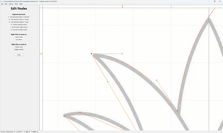Click the file path in the title bar
The height and width of the screenshot is (133, 223).
(20, 1)
